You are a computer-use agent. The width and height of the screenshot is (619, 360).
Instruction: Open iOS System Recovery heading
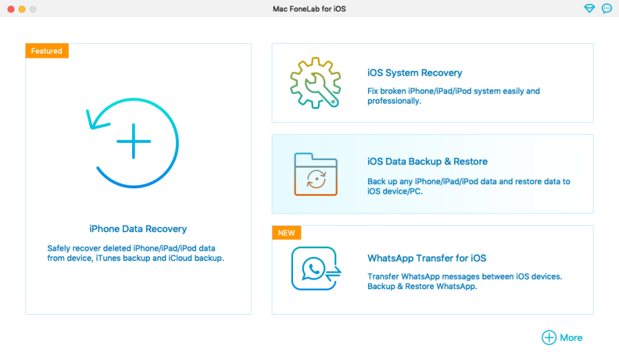[415, 73]
